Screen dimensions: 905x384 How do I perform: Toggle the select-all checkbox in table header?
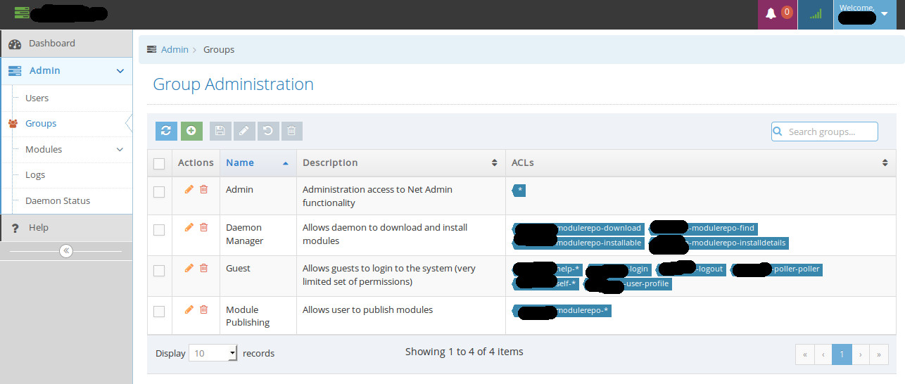coord(159,163)
